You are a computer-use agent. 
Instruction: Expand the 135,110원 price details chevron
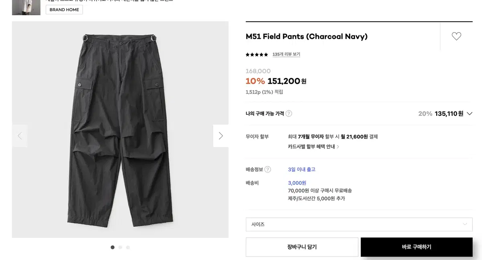(469, 113)
